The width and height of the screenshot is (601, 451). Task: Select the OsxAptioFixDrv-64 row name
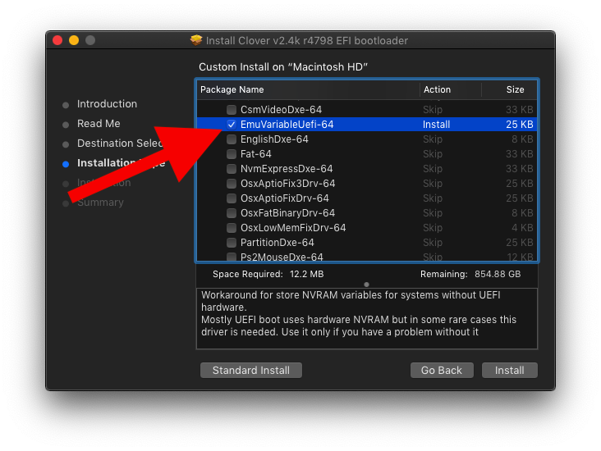(284, 198)
